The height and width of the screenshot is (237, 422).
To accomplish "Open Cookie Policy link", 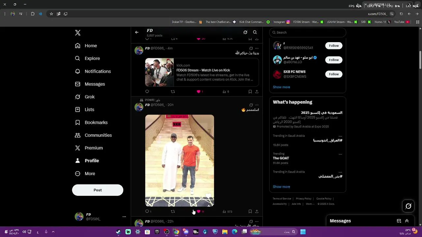I will pyautogui.click(x=324, y=199).
